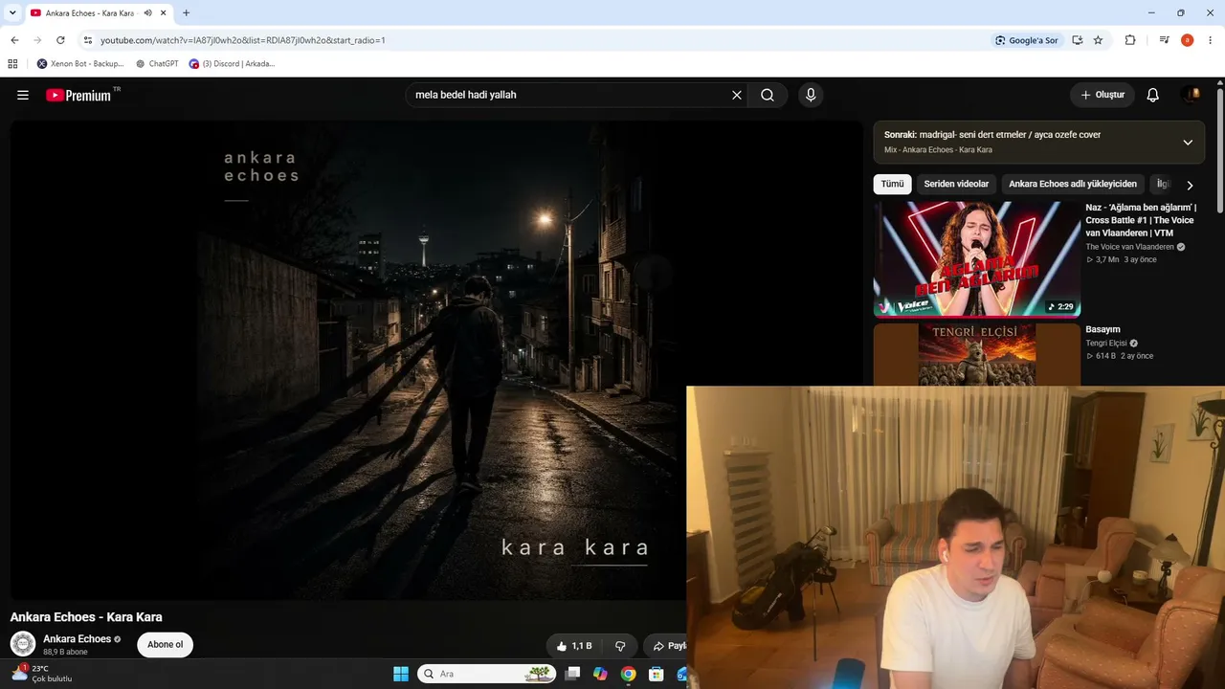Subscribe with Abone ol button
The width and height of the screenshot is (1225, 689).
pos(166,645)
